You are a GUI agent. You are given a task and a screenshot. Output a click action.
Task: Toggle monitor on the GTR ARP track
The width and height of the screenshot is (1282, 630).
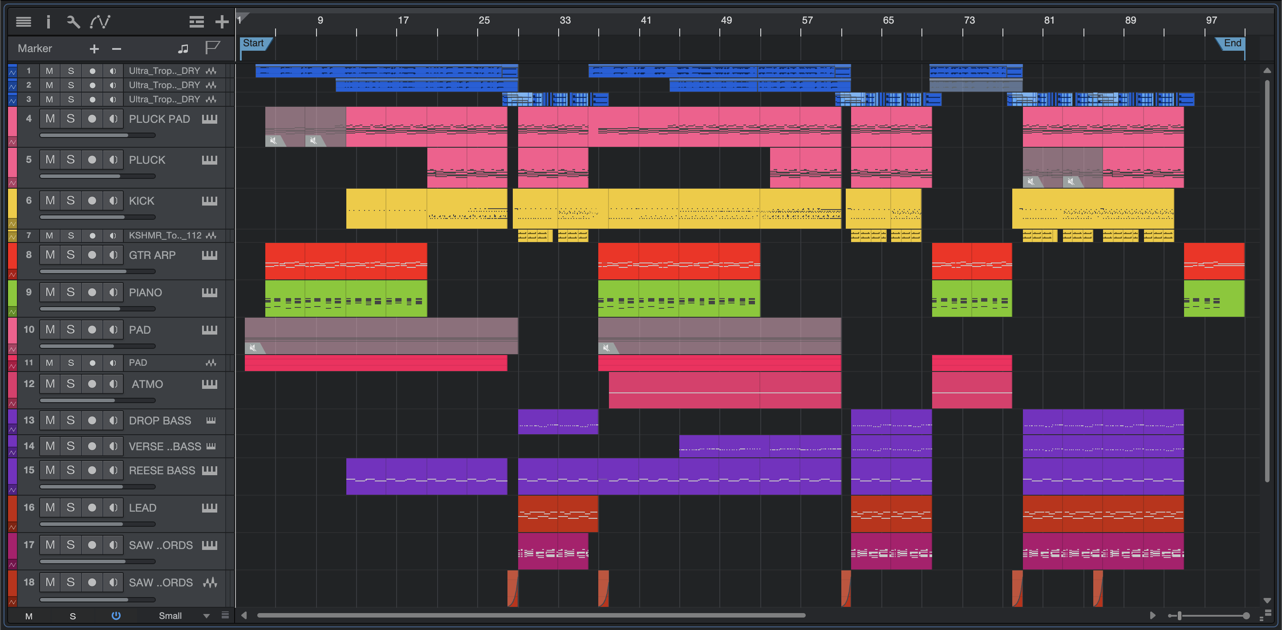[114, 255]
